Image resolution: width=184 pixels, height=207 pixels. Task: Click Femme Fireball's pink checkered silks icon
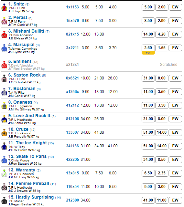[x=4, y=187]
